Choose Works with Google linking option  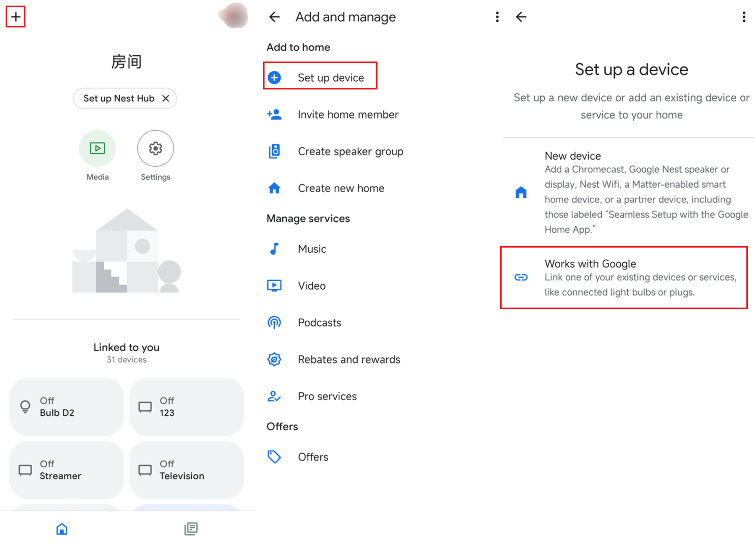coord(623,278)
